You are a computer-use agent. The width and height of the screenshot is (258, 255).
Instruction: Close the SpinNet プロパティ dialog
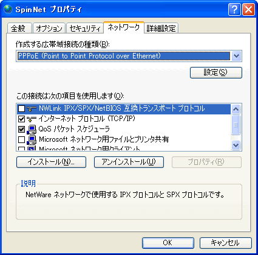[x=248, y=9]
